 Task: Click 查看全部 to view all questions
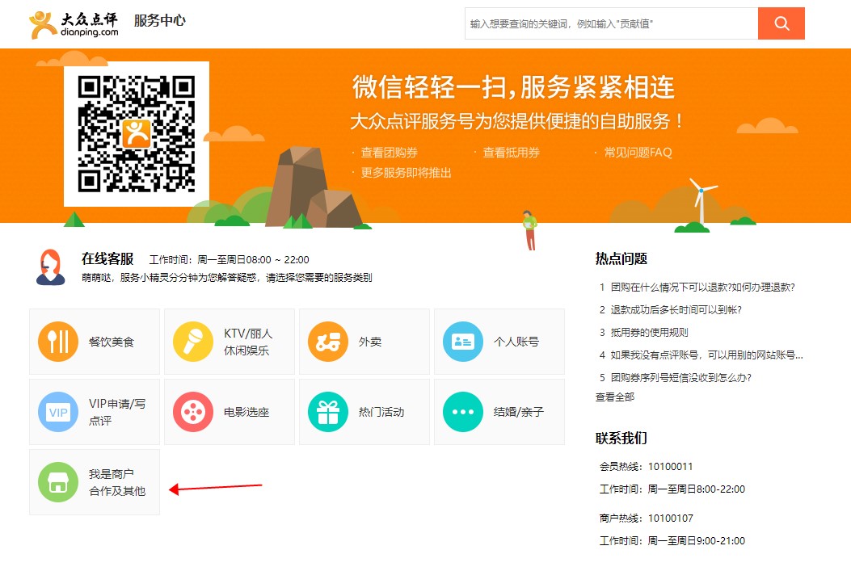[615, 397]
